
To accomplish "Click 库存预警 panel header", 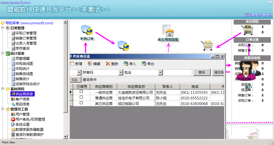I will click(252, 22).
